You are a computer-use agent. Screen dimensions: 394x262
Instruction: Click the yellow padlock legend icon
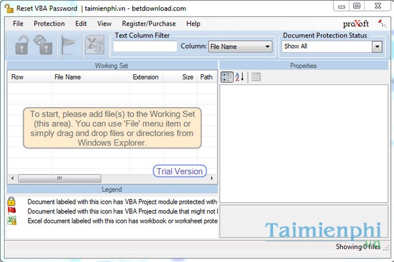click(11, 202)
